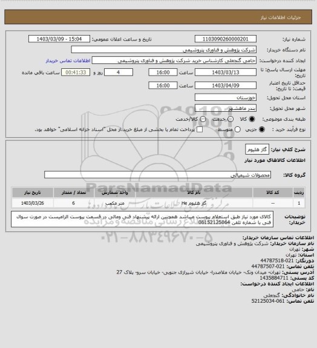Click the متر مکعب unit cell
Image resolution: width=317 pixels, height=348 pixels.
[115, 203]
